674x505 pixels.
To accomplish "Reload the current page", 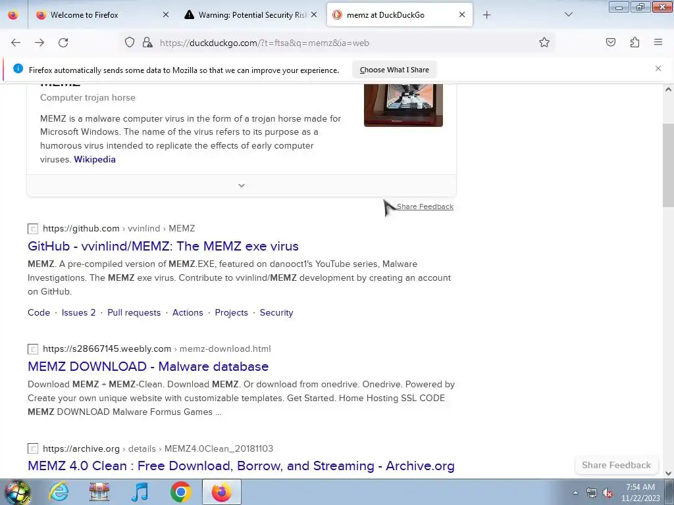I will point(63,43).
